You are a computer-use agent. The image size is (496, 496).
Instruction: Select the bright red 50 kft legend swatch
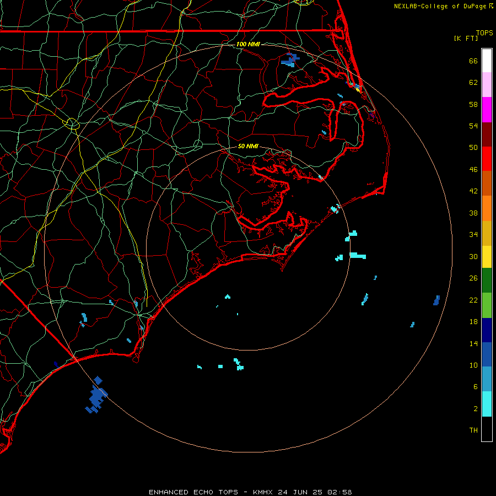tap(487, 159)
